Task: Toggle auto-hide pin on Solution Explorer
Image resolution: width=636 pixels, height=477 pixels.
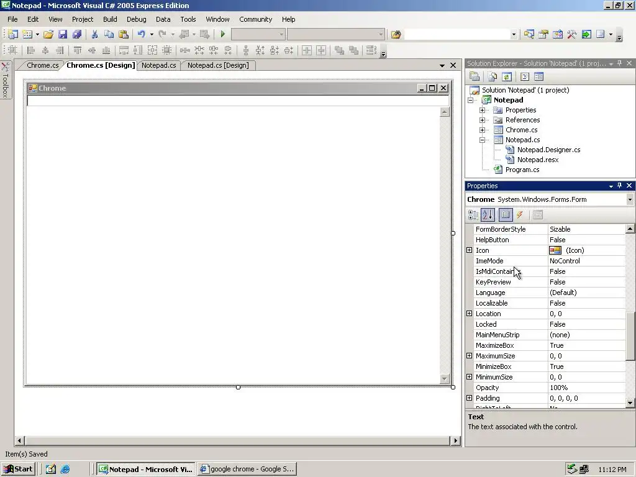Action: pyautogui.click(x=619, y=63)
